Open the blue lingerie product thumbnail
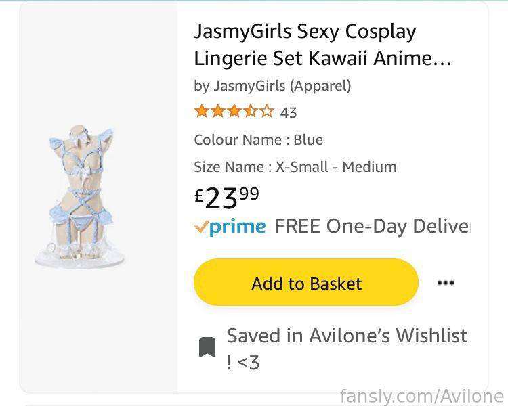508x406 pixels. click(80, 196)
